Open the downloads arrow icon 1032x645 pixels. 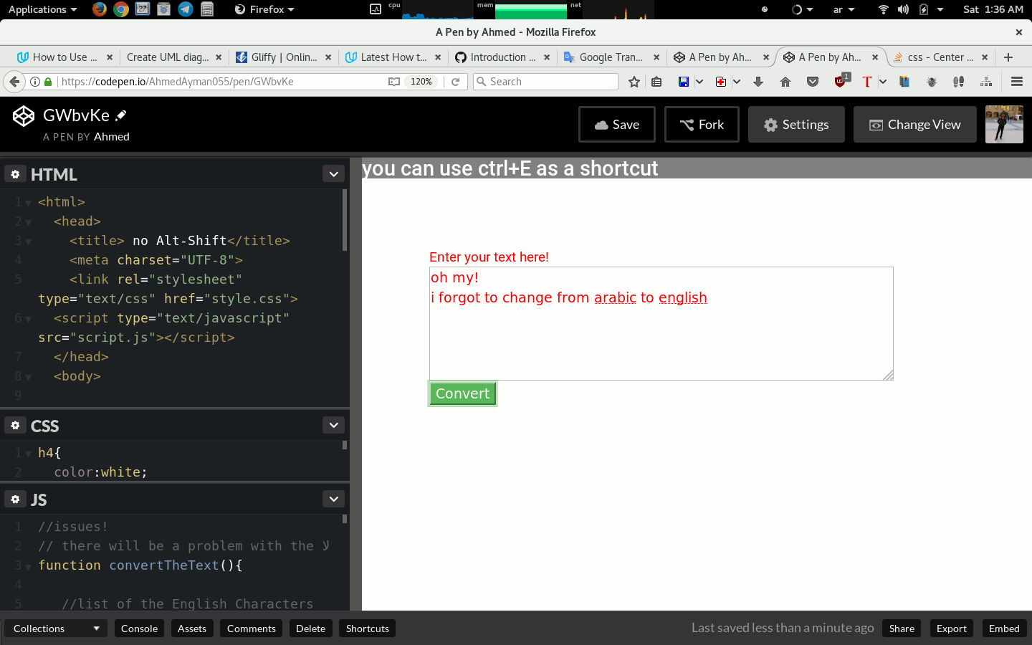tap(758, 82)
